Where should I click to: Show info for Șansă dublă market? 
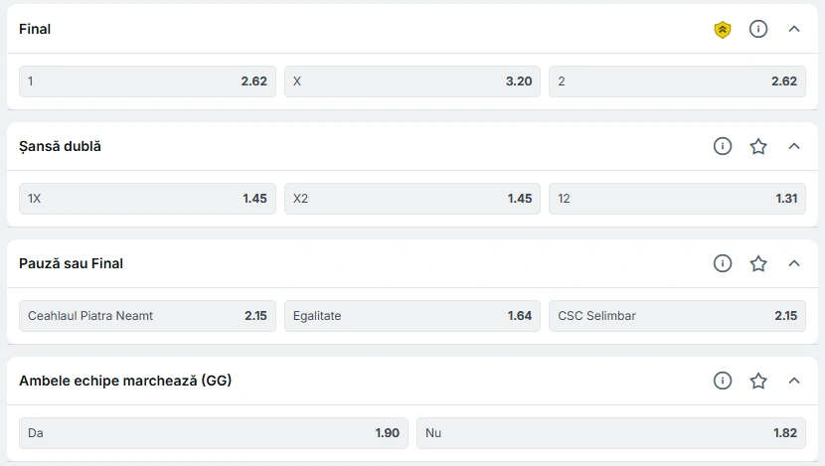coord(723,146)
